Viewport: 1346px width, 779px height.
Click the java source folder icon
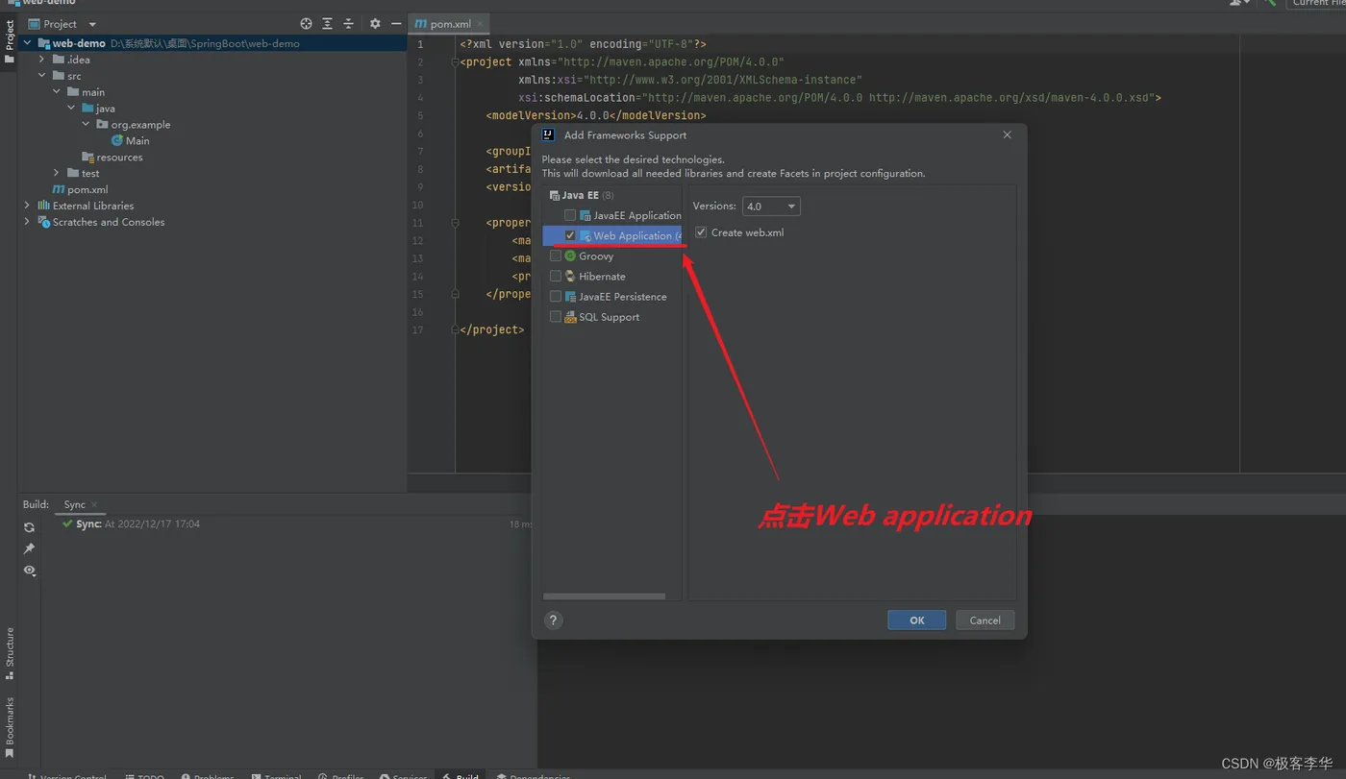click(x=87, y=109)
